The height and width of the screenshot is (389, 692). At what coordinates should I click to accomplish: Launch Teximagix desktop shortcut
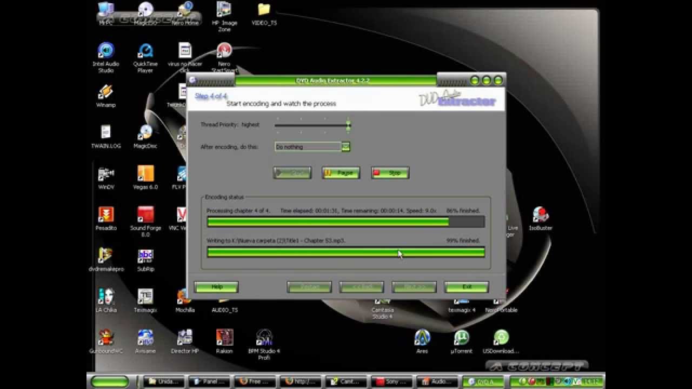(145, 301)
